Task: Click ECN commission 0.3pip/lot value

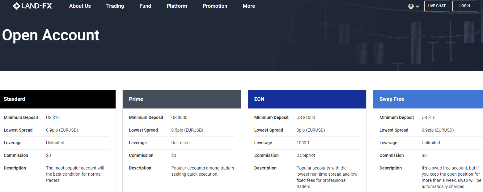Action: point(306,155)
